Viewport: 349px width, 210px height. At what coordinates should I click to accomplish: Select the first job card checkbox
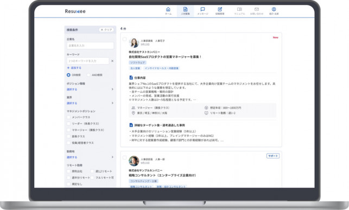click(x=125, y=39)
